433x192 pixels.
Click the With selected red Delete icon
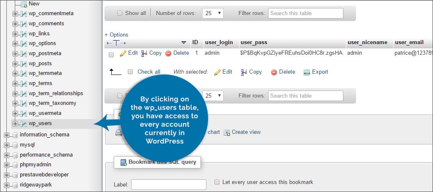click(274, 72)
